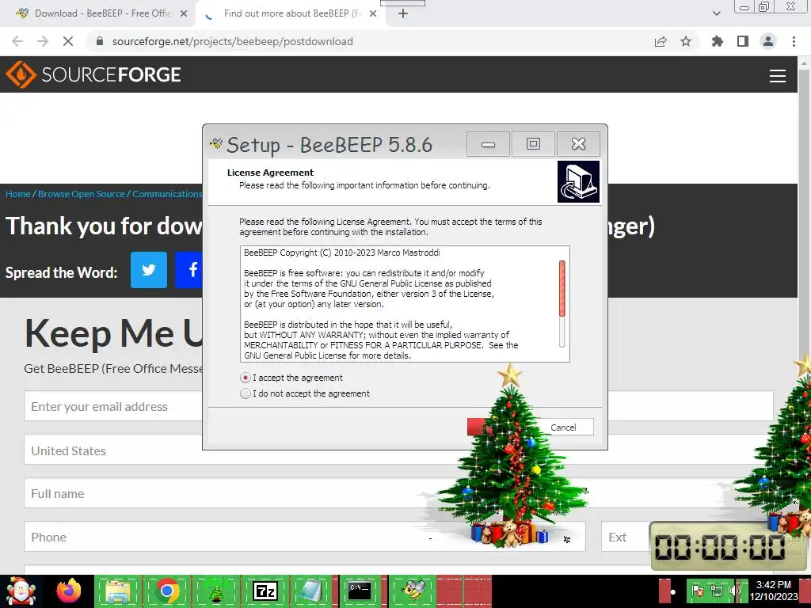Image resolution: width=811 pixels, height=608 pixels.
Task: Open Chrome three-dot menu
Action: [794, 41]
